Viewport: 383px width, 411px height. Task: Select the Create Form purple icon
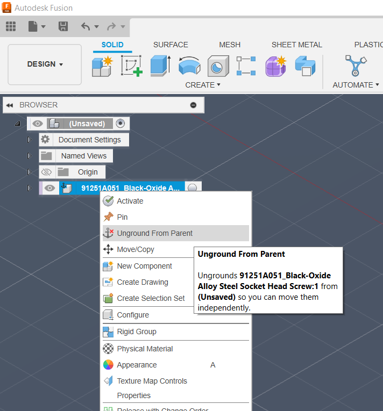(x=275, y=66)
